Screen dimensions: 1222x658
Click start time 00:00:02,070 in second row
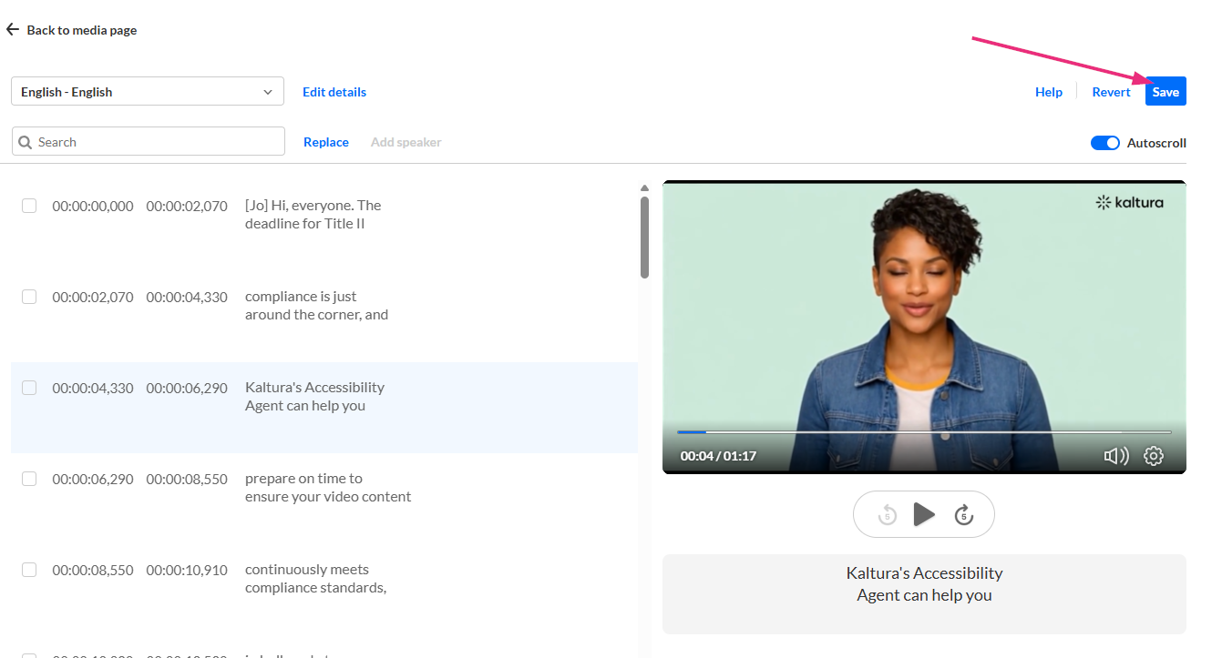point(93,297)
